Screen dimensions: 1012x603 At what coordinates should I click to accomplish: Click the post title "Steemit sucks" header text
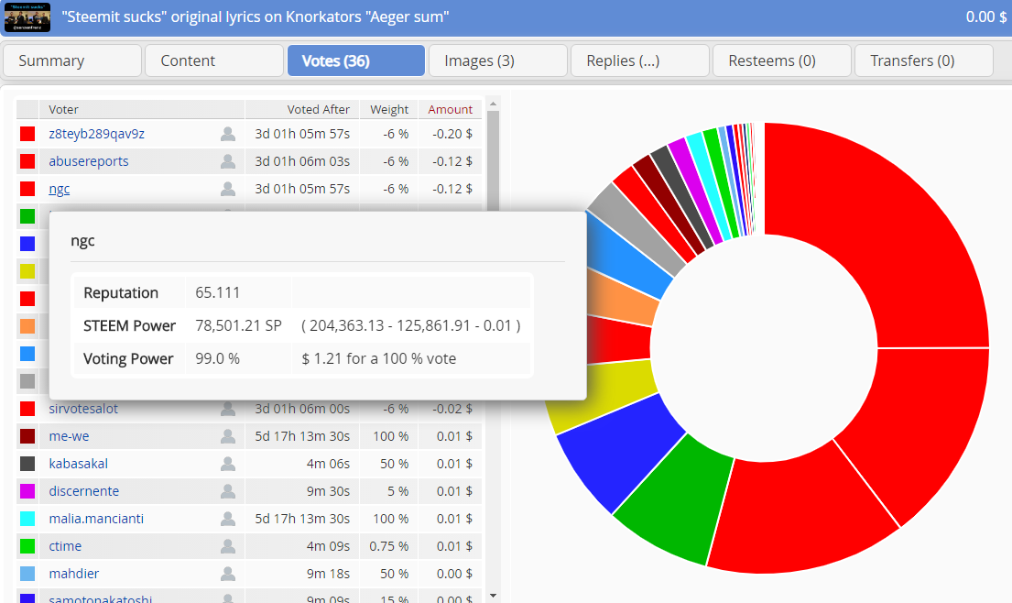coord(255,16)
